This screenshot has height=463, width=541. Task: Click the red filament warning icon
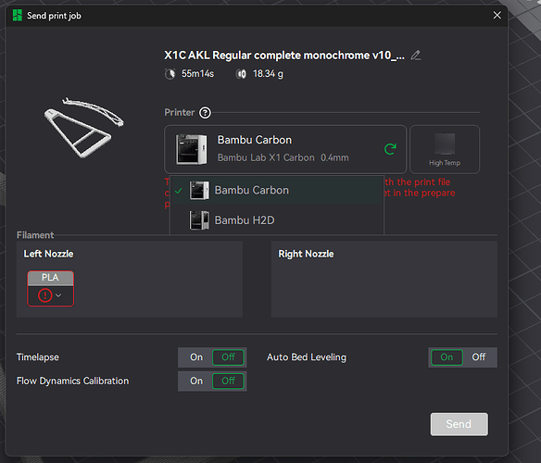coord(44,295)
